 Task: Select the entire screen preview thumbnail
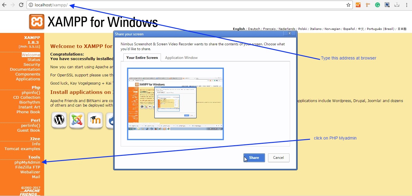(175, 104)
